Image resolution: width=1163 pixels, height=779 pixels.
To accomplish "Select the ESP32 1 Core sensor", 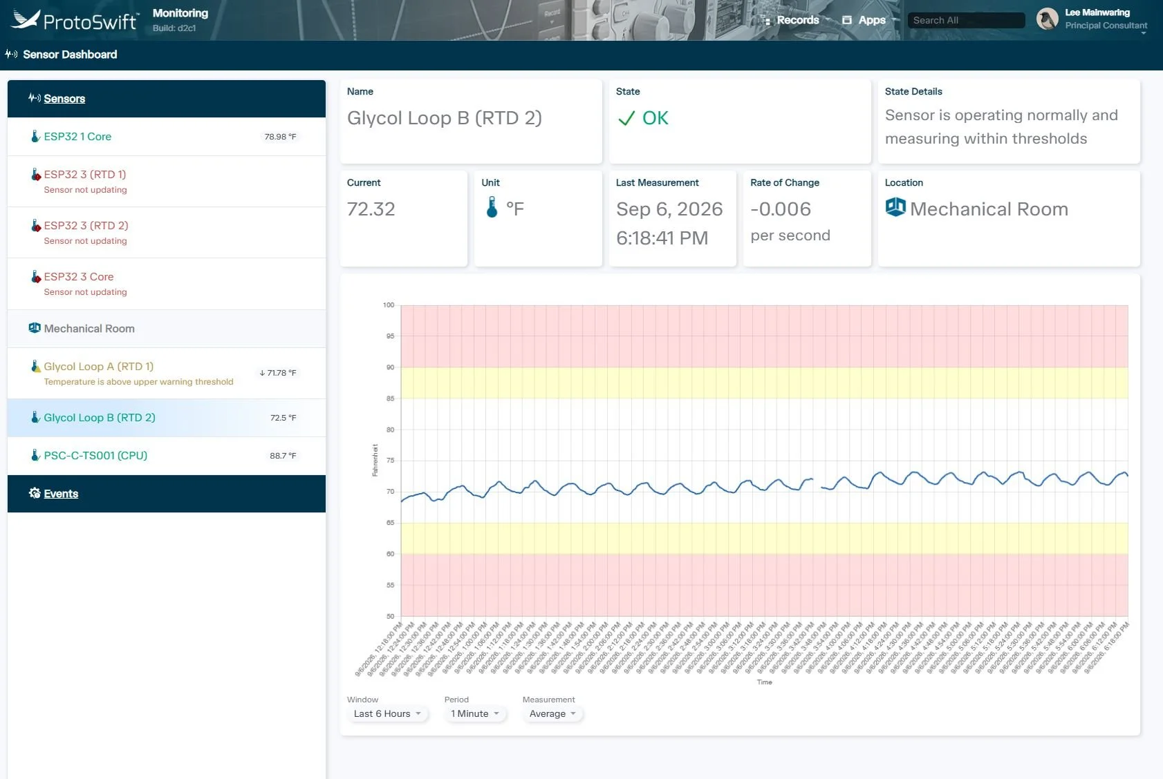I will (x=167, y=137).
